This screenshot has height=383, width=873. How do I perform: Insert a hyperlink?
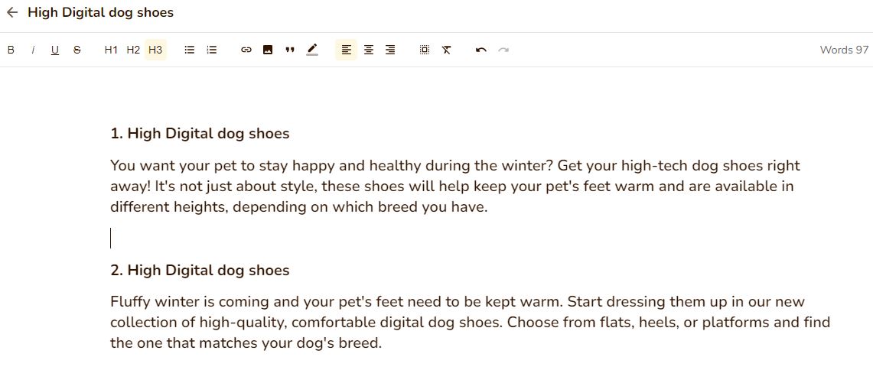coord(246,50)
